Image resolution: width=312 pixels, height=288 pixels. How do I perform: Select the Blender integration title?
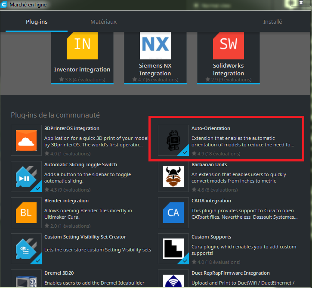click(66, 201)
